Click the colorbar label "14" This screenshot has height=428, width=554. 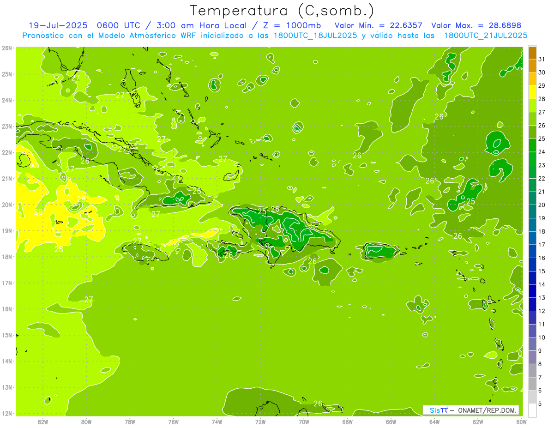542,284
